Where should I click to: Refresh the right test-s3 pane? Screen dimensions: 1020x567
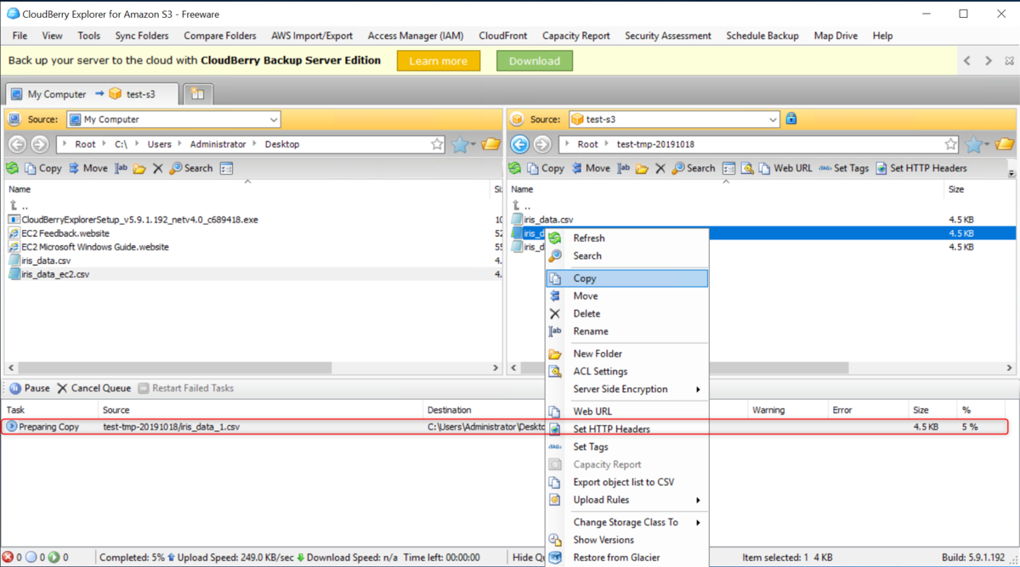tap(514, 168)
